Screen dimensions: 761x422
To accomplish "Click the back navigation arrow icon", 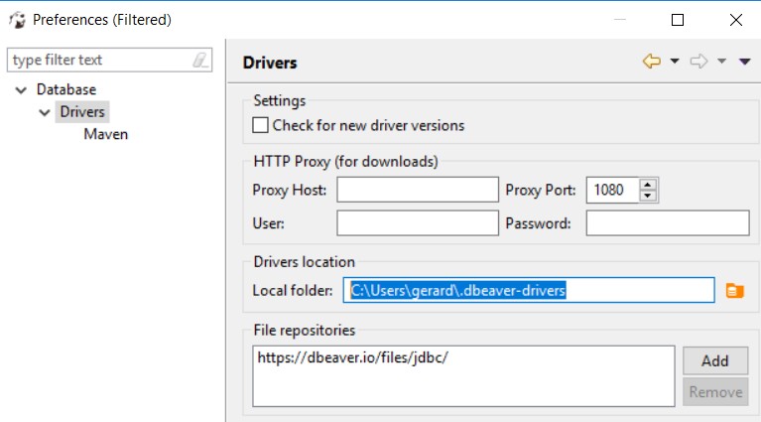I will (651, 62).
